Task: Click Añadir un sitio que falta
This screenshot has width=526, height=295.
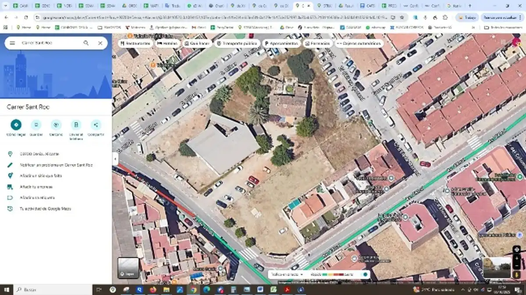Action: pos(56,176)
